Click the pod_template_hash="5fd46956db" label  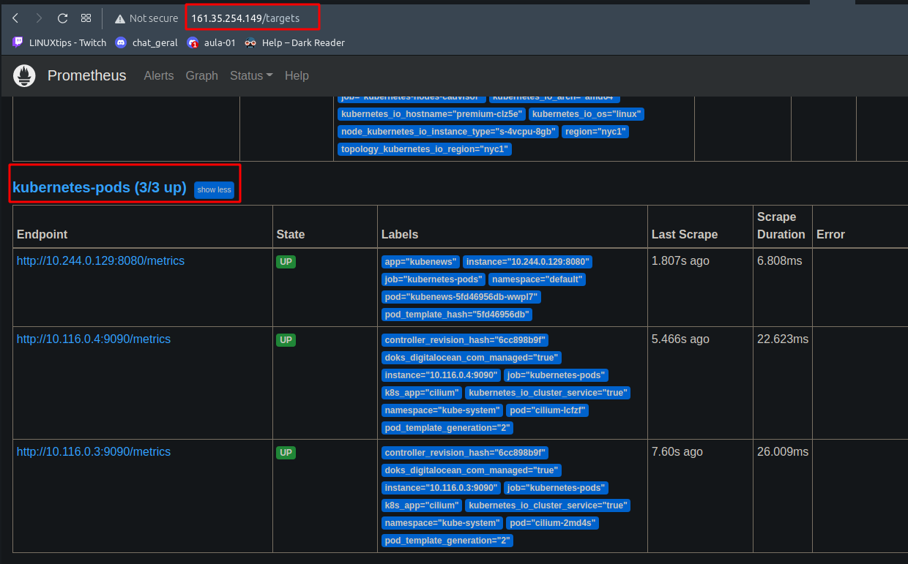(457, 315)
